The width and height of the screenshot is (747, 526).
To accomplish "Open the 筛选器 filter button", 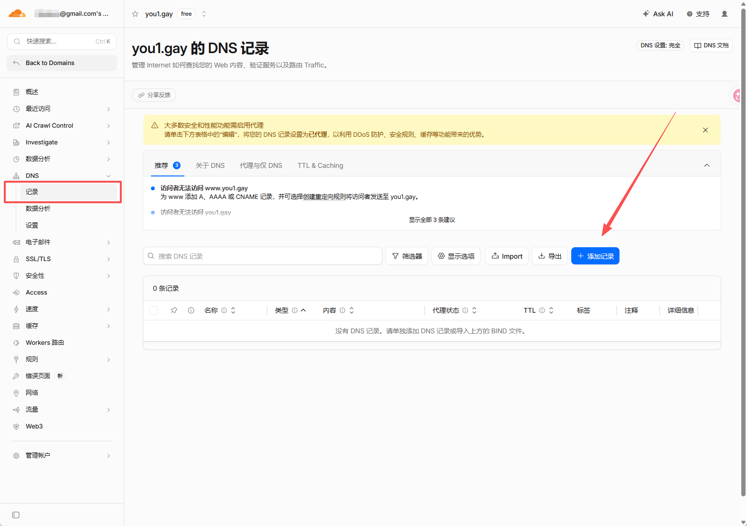I will point(407,256).
